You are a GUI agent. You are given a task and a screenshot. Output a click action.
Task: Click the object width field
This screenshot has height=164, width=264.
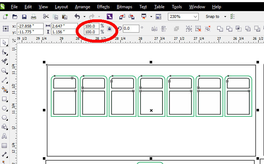point(64,26)
